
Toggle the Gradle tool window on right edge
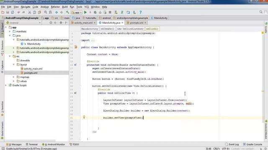tap(266, 27)
